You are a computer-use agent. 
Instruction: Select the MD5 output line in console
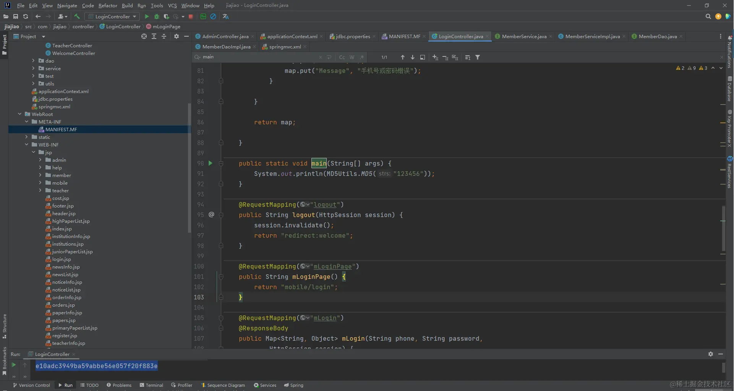(x=96, y=366)
